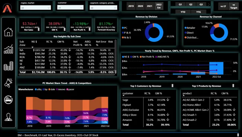Click info icon beside Top 5 Customers
Screen dimensions: 242x137
tap(172, 85)
